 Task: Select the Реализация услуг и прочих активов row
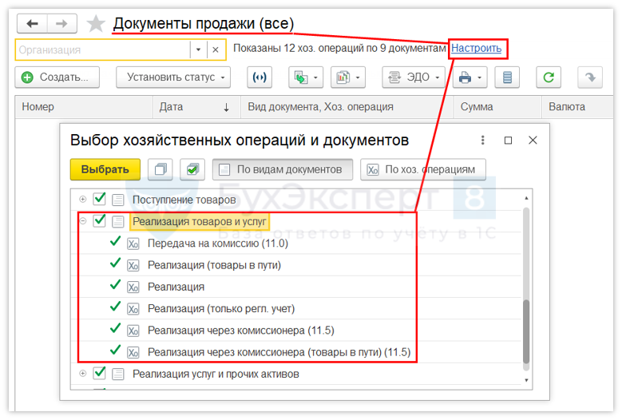coord(295,374)
